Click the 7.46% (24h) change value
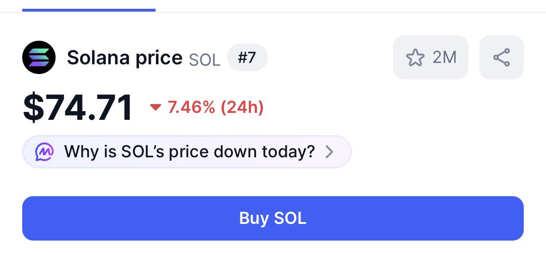 click(x=215, y=107)
